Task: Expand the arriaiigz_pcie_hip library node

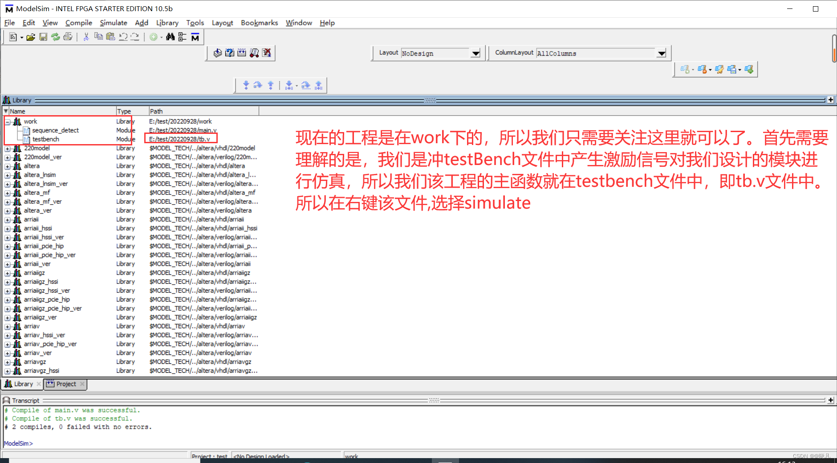Action: 8,300
